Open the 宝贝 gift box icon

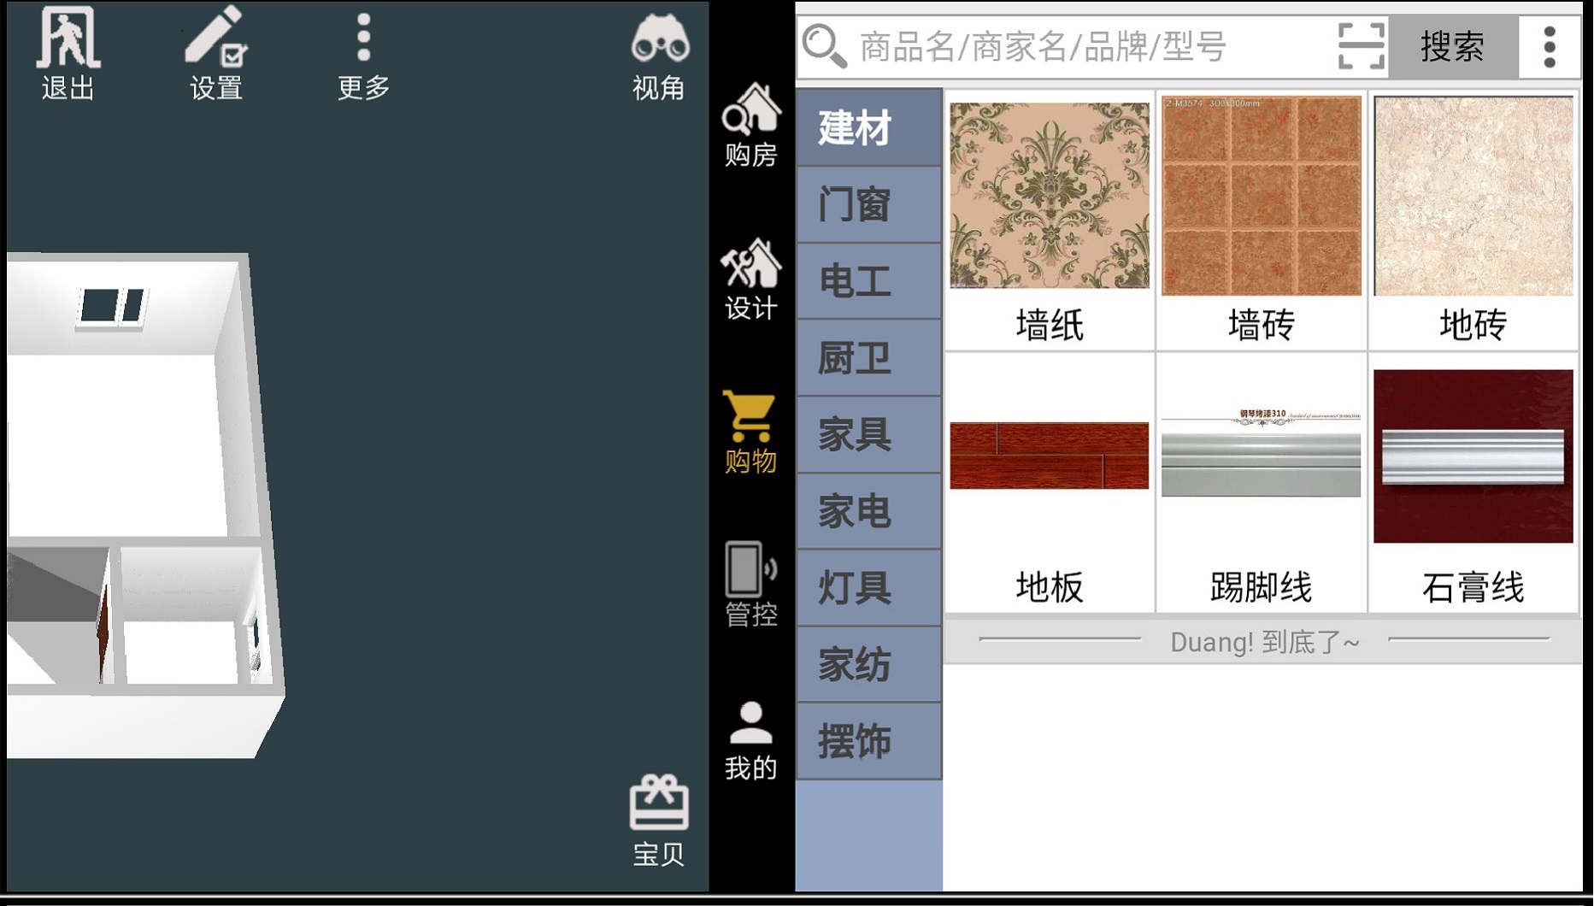pos(658,821)
